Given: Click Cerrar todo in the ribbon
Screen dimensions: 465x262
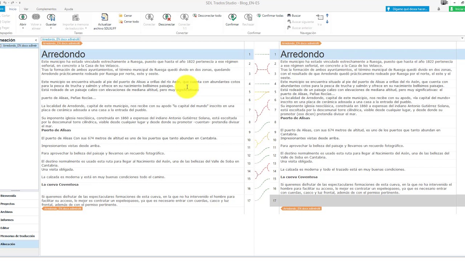Looking at the screenshot, I should pyautogui.click(x=129, y=21).
